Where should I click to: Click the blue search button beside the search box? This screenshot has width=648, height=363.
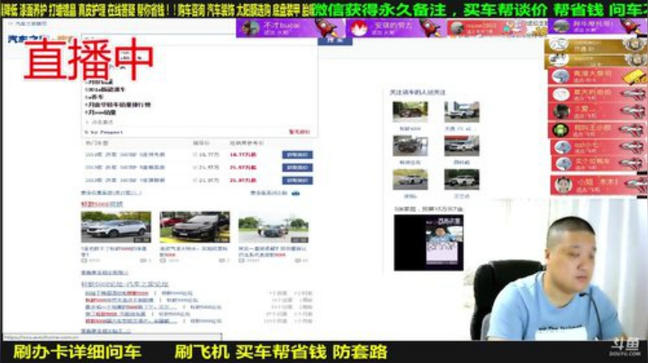pyautogui.click(x=335, y=41)
